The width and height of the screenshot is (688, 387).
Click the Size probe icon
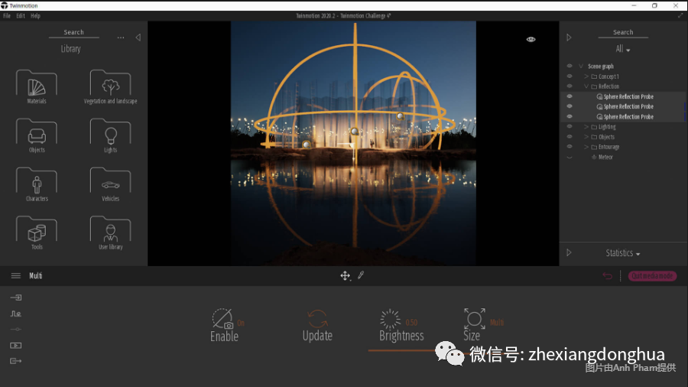tap(474, 319)
